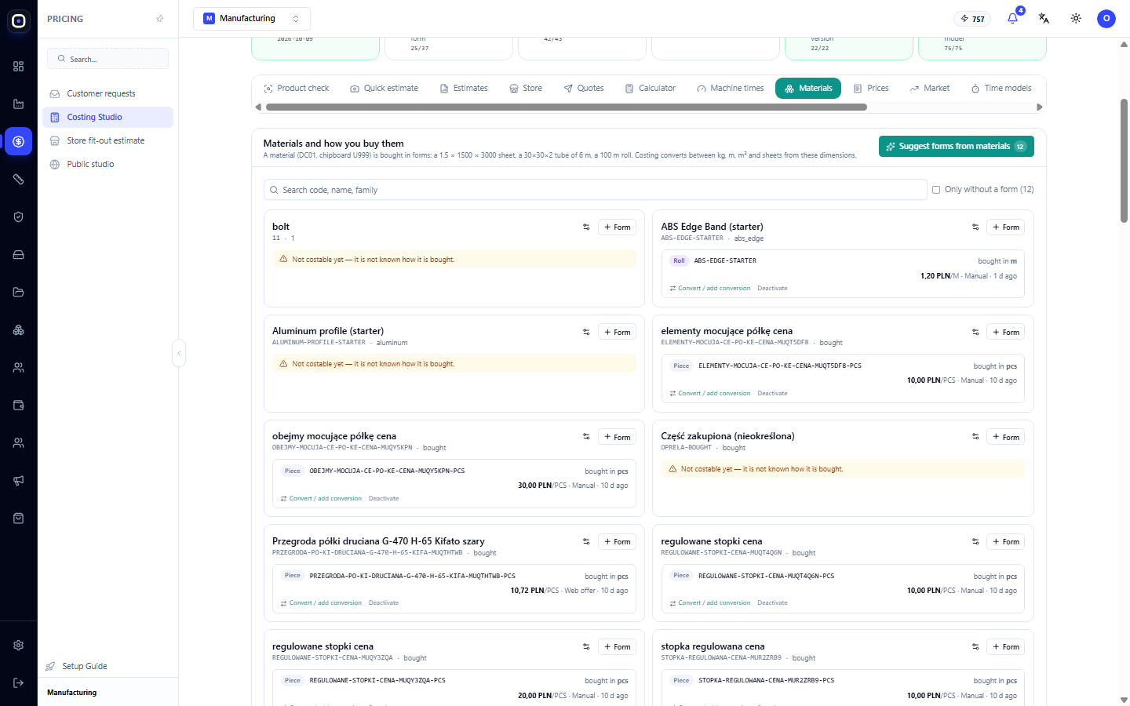Click the left arrow of the tab scrollbar
The image size is (1130, 706).
[x=258, y=107]
